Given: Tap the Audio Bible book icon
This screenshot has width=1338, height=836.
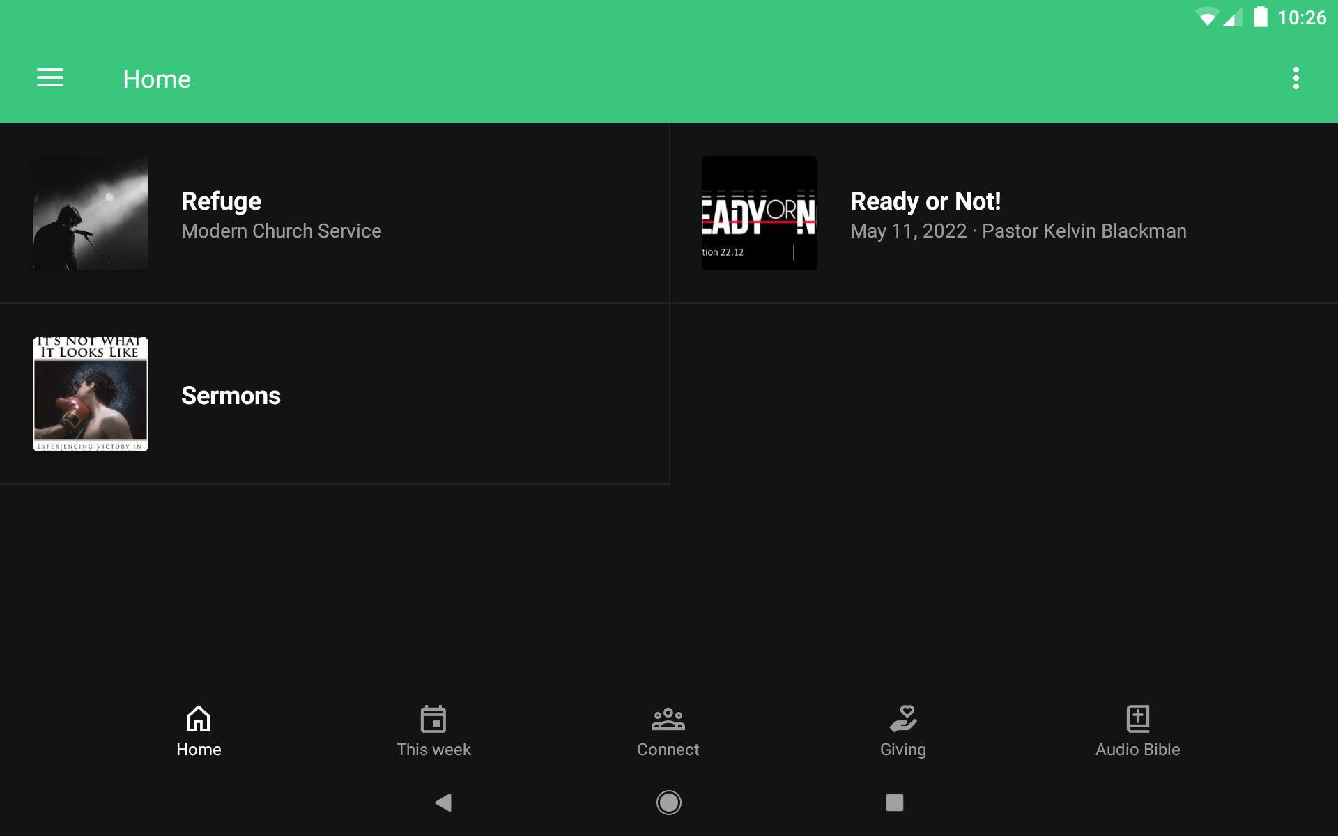Looking at the screenshot, I should 1137,718.
